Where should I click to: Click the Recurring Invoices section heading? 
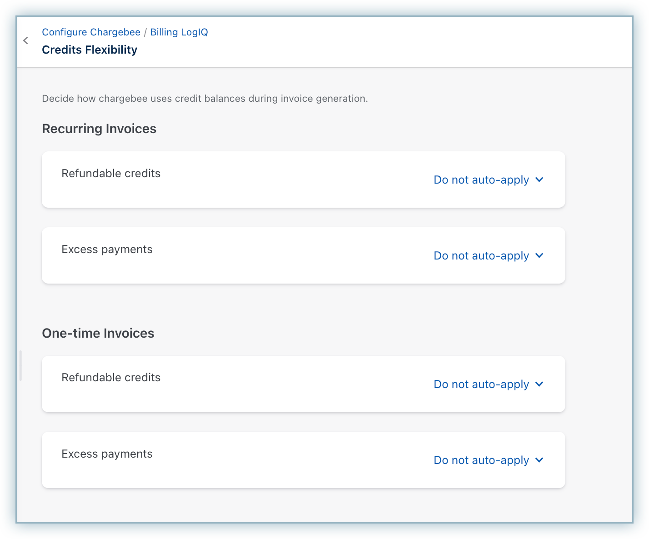[x=99, y=129]
